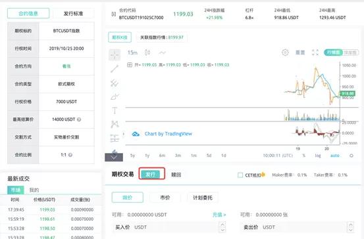
Task: Collapse the drawing toolbar with bottom arrow
Action: (x=114, y=157)
